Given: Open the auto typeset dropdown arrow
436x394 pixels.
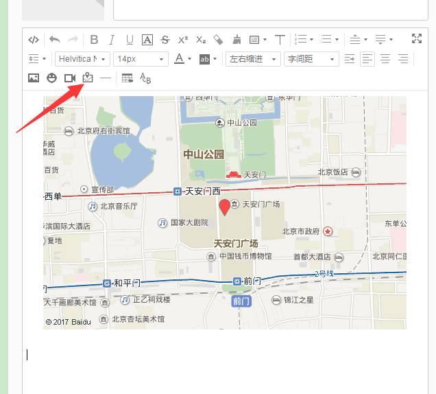Looking at the screenshot, I should pos(265,40).
